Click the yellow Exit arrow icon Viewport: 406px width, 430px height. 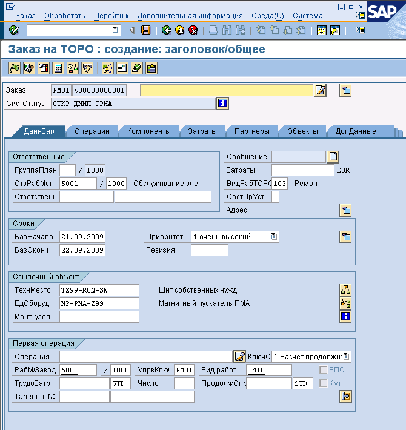[x=180, y=30]
